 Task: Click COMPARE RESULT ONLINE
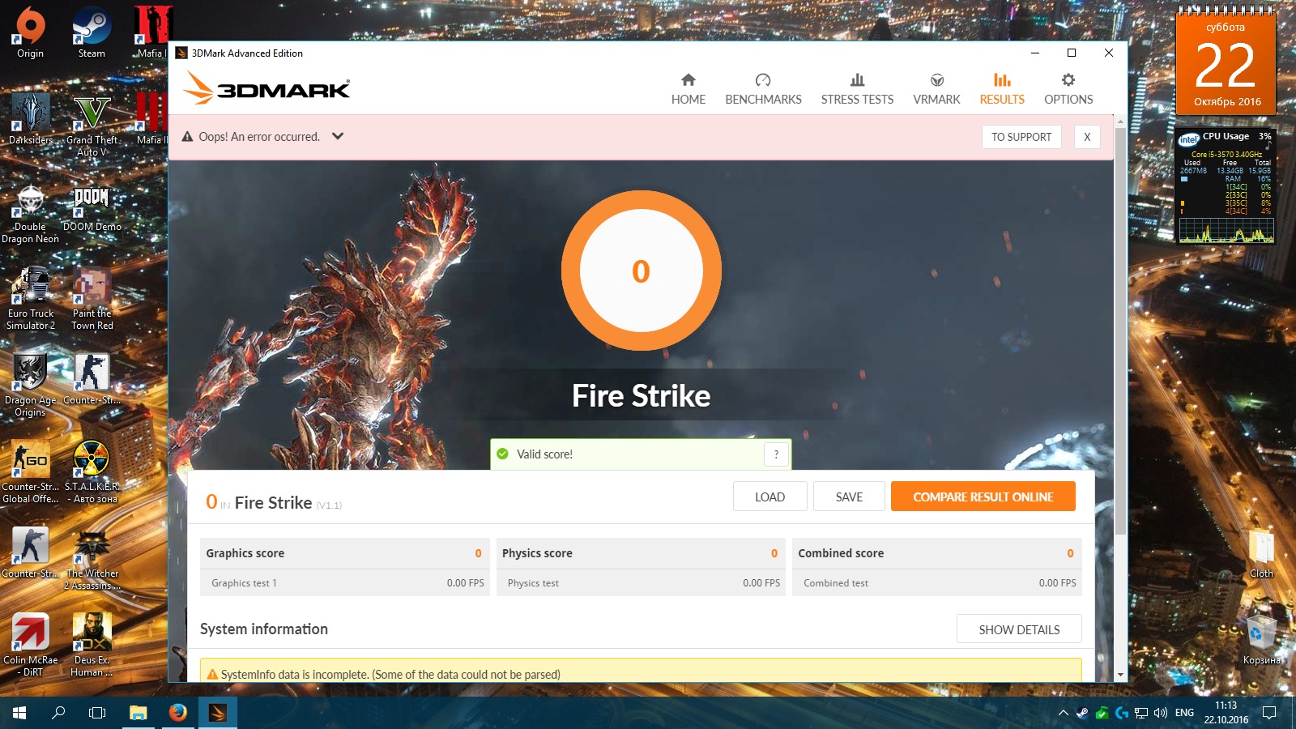tap(983, 497)
